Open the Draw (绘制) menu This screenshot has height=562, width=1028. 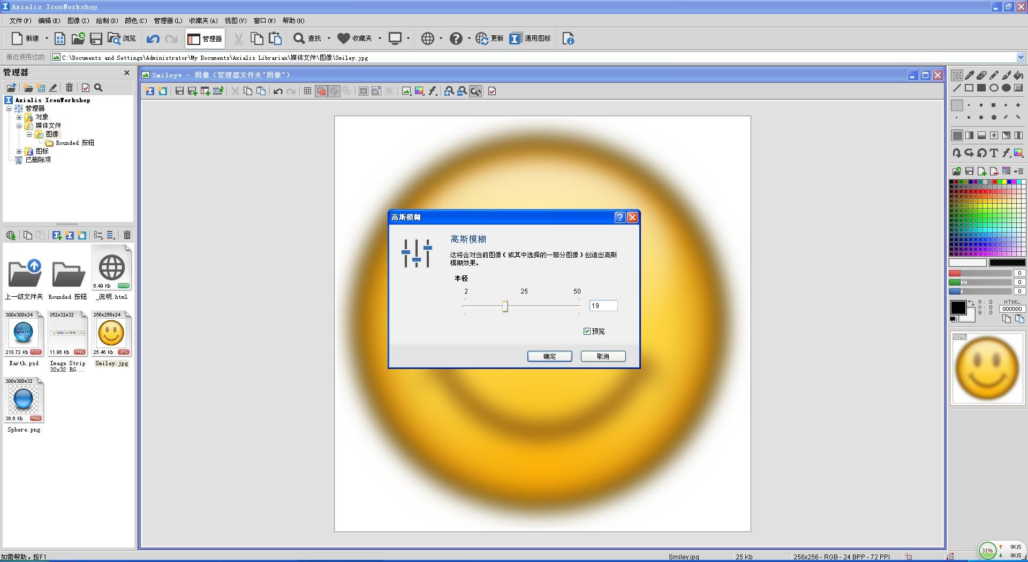tap(107, 20)
